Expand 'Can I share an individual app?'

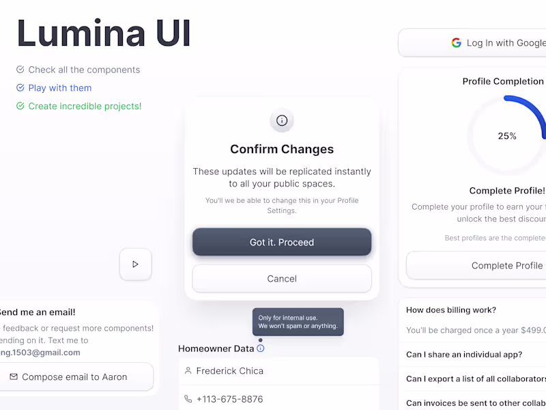[x=464, y=355]
